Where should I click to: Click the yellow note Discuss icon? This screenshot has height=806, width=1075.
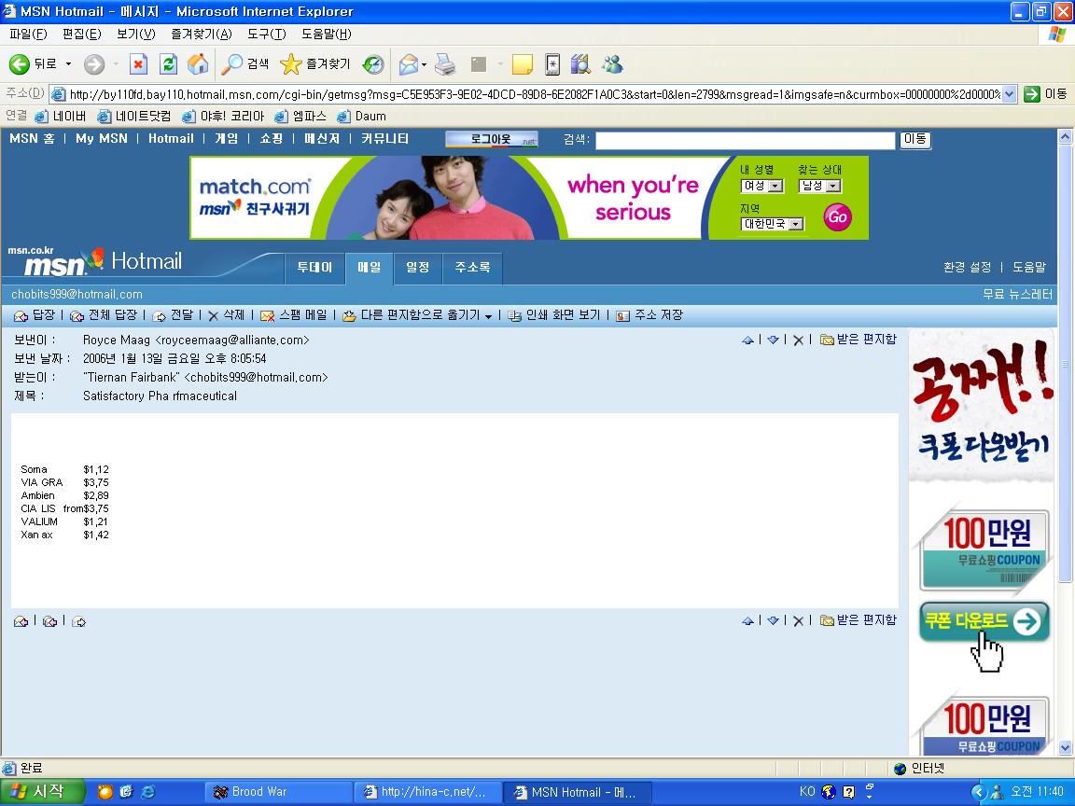[523, 64]
